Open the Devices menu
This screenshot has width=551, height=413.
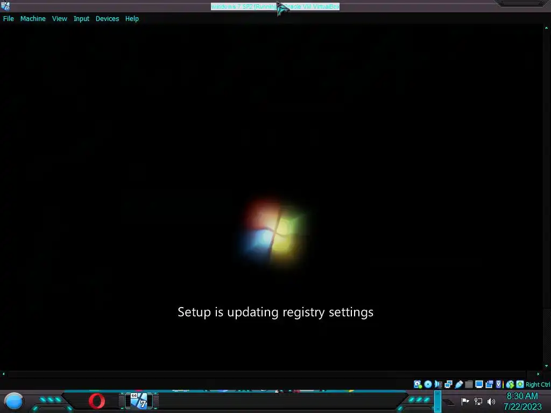point(107,19)
